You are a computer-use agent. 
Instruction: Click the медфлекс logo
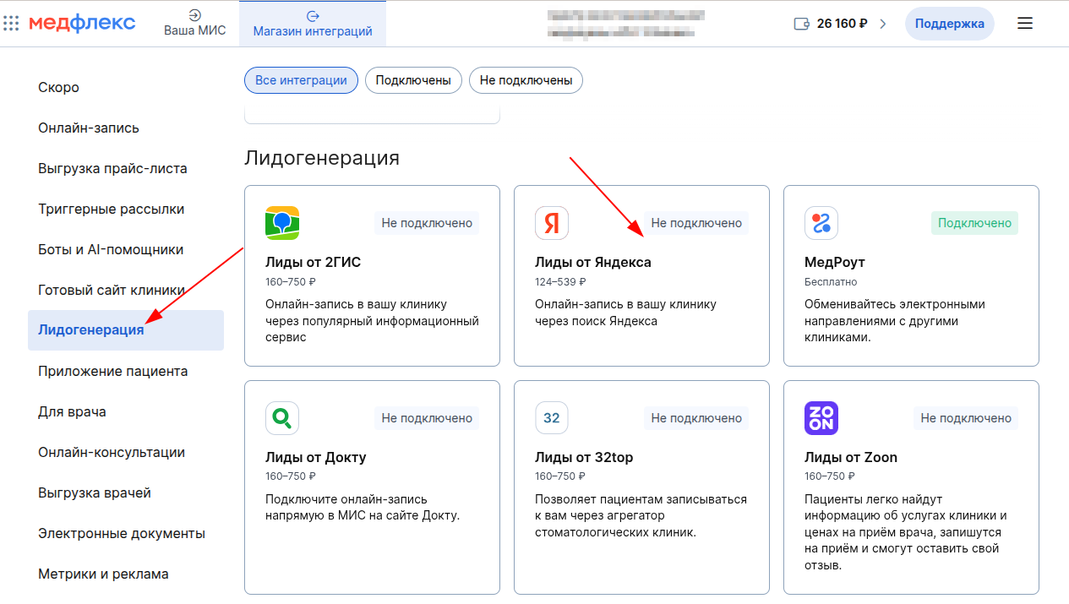[82, 23]
